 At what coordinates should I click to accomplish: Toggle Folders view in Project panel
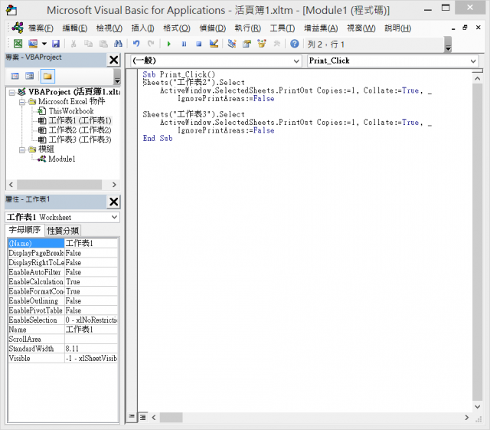[x=47, y=76]
